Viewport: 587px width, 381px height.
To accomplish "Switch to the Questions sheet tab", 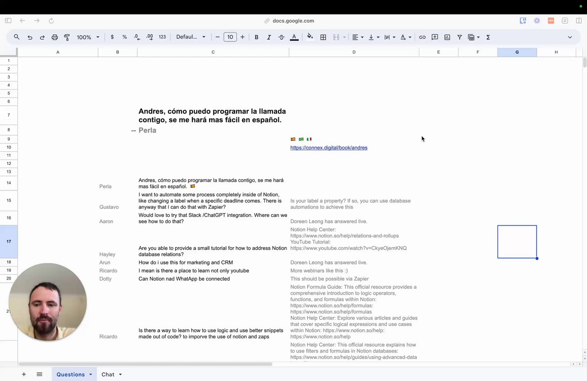I will [71, 375].
